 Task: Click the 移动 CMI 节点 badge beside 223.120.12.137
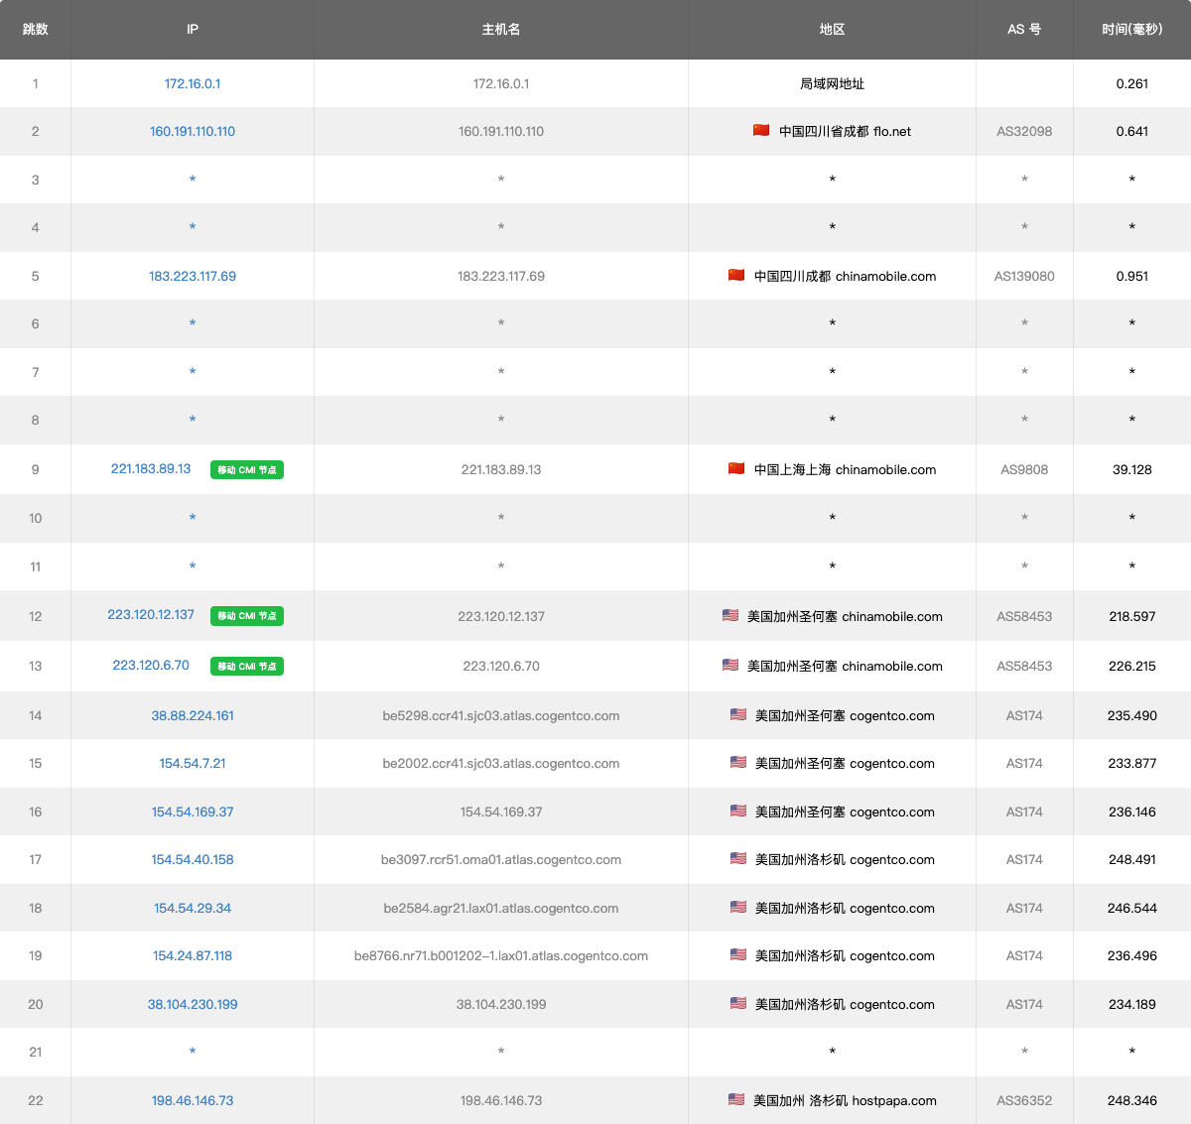[247, 616]
